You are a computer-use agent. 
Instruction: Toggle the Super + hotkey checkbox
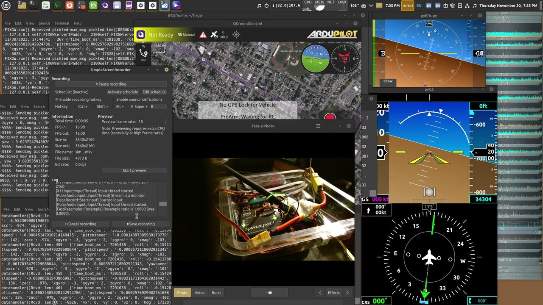[132, 107]
